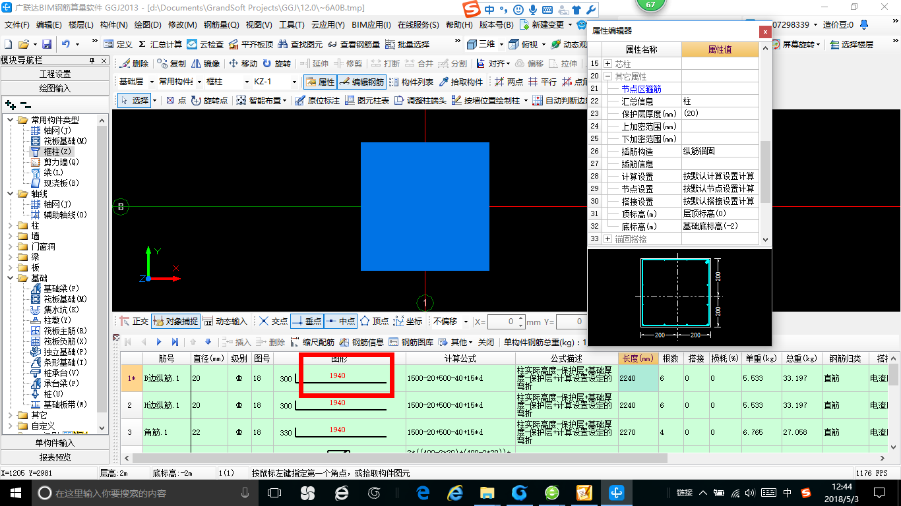Toggle 中点 midpoint snap
Screen dimensions: 901x506
click(340, 322)
